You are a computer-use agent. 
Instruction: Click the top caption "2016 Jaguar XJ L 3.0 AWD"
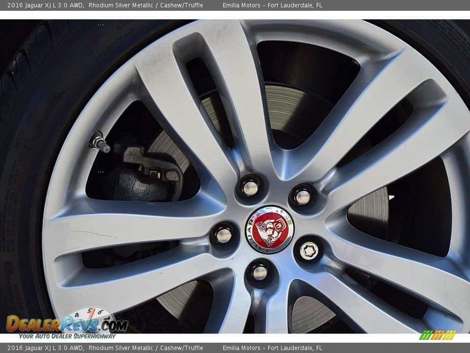point(45,5)
